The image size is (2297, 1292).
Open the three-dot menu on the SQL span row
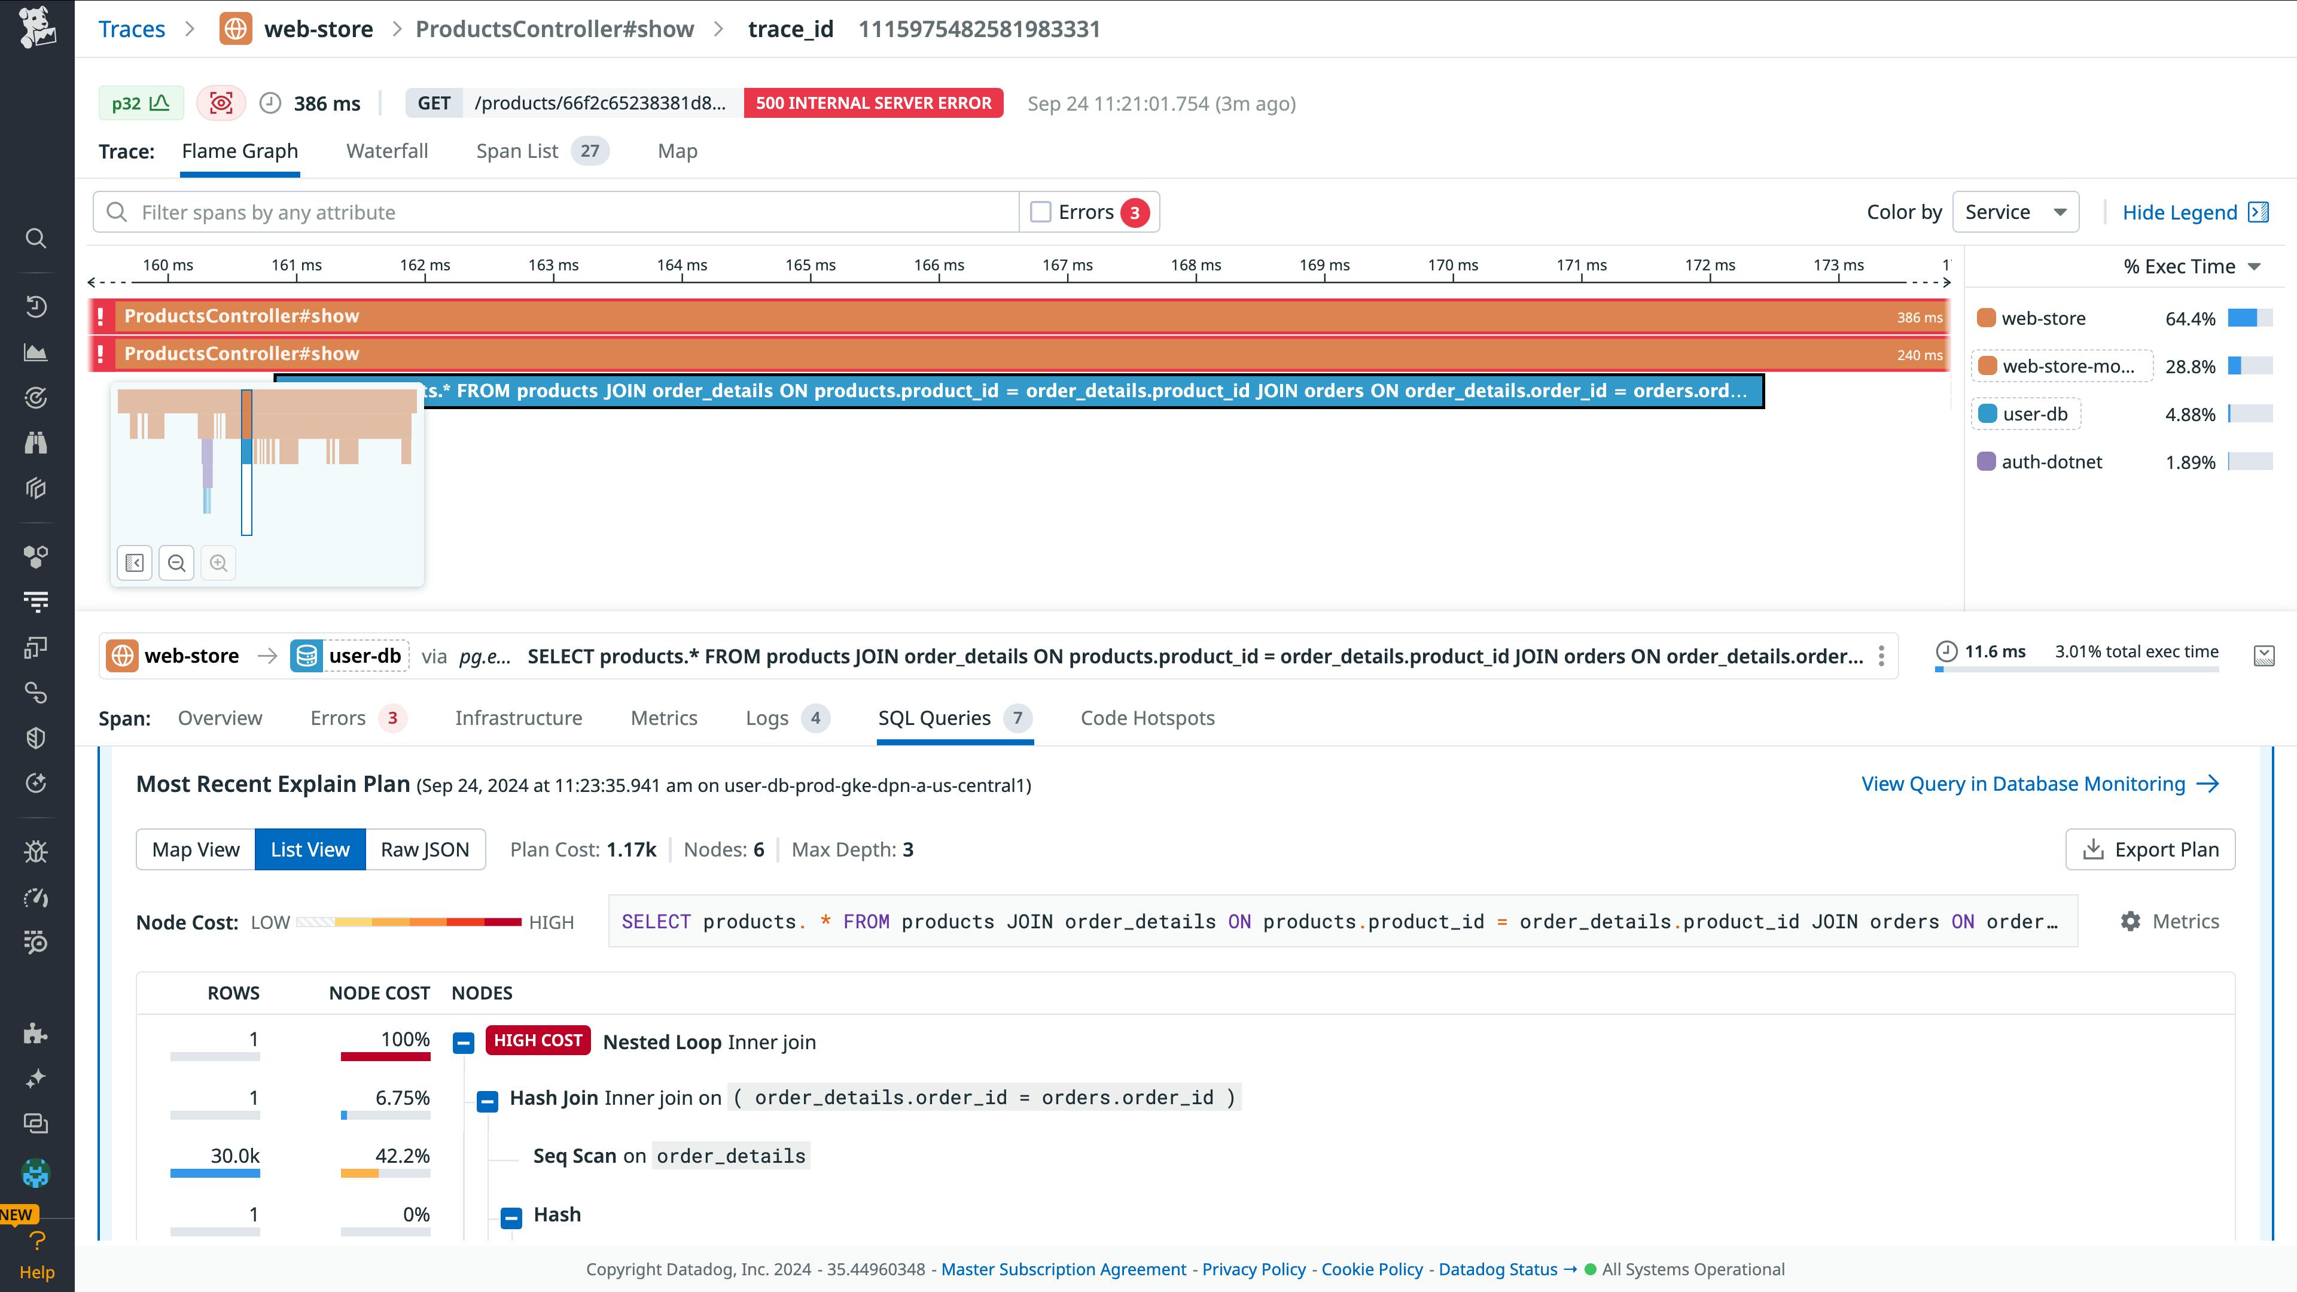click(1882, 656)
